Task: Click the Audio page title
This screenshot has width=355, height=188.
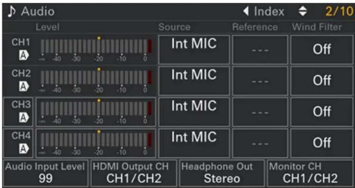Action: click(38, 12)
